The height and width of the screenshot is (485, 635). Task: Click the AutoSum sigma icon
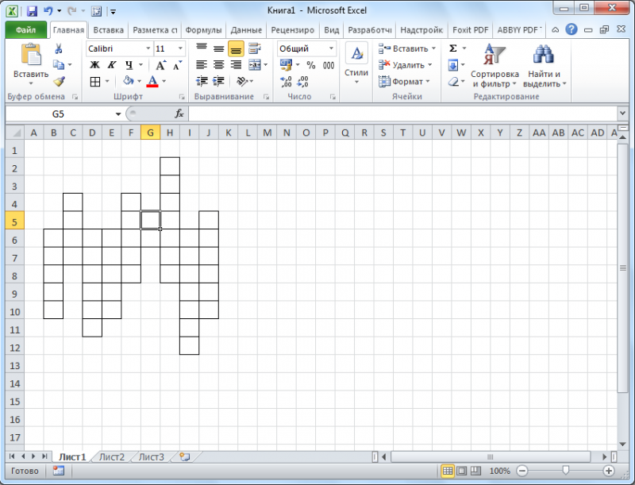coord(453,48)
